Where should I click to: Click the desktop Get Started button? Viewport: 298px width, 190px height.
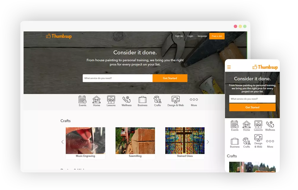point(170,78)
